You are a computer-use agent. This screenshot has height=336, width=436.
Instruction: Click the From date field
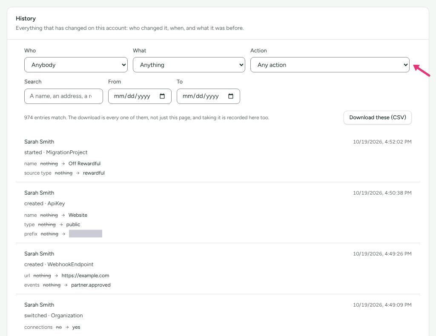coord(140,96)
